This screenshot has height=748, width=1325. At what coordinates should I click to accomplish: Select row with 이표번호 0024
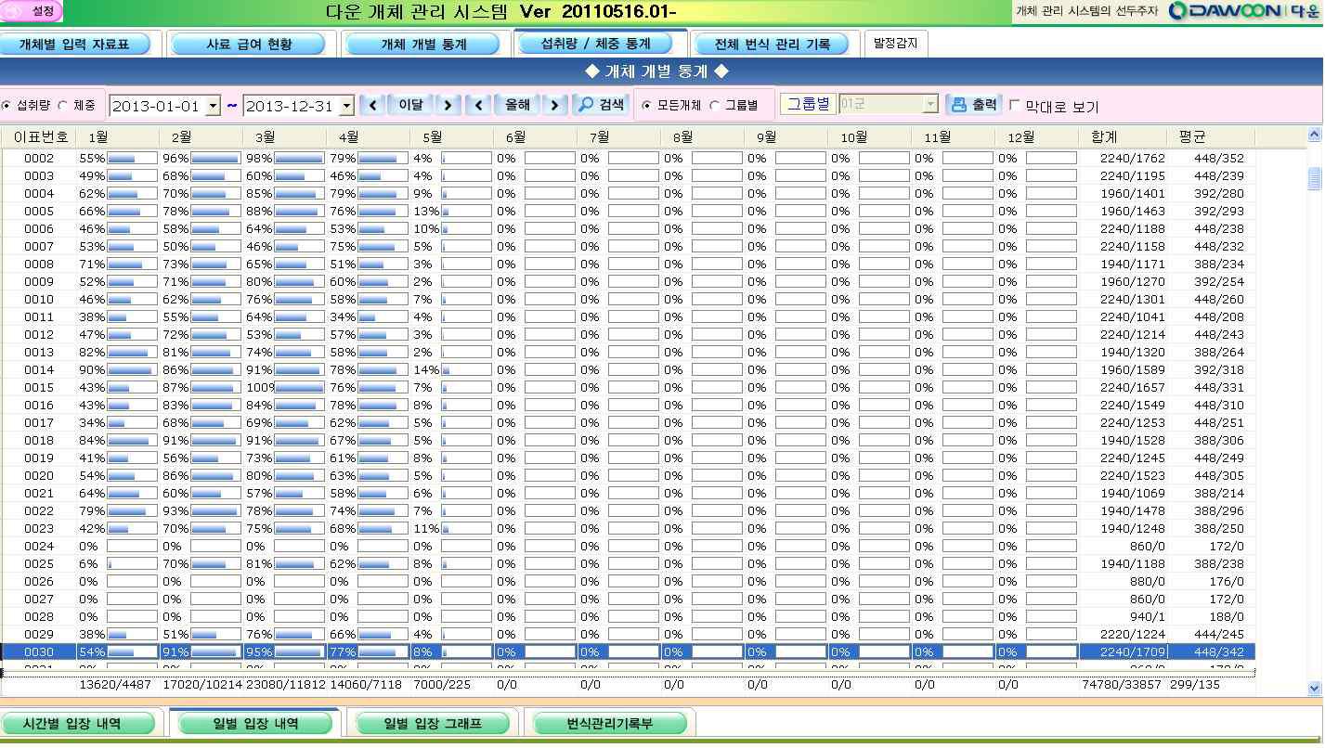tap(629, 547)
